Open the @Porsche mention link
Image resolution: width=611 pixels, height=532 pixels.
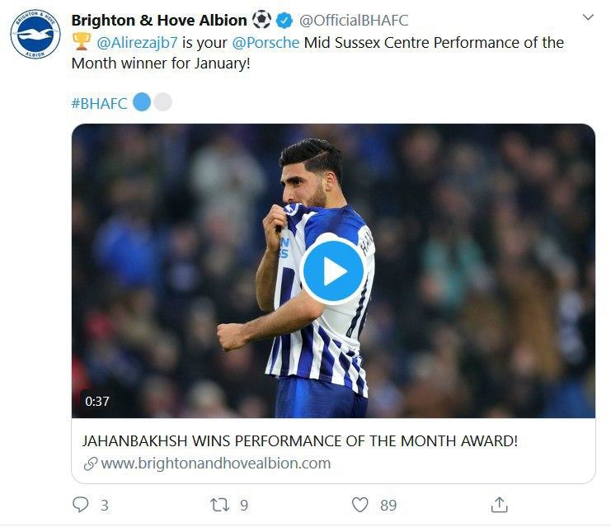tap(271, 42)
